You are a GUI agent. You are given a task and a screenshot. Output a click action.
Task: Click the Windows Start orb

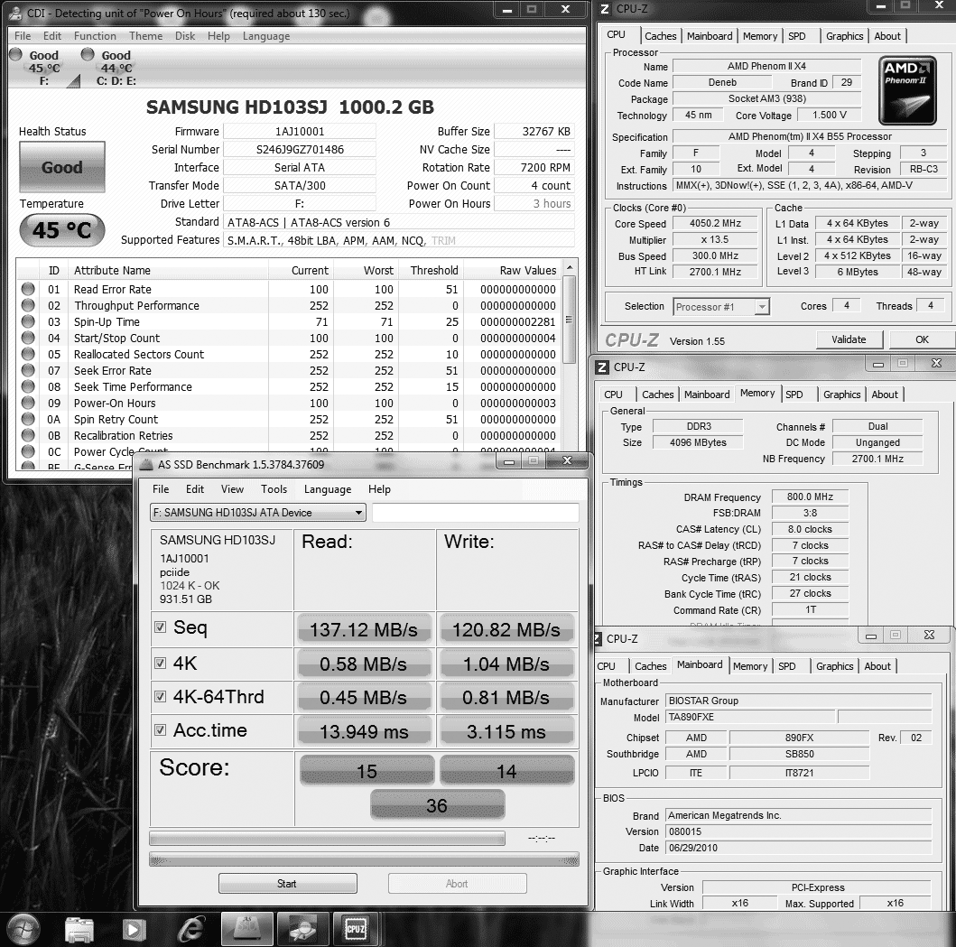pyautogui.click(x=22, y=929)
